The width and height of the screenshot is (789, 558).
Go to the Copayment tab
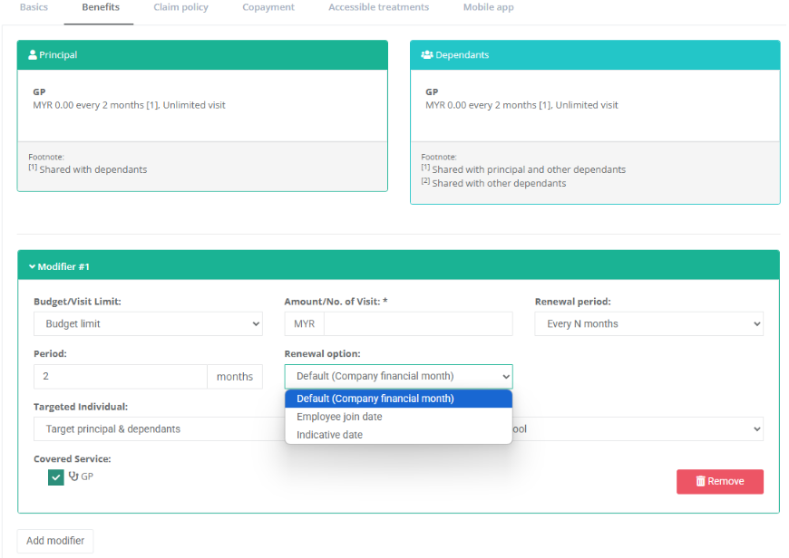[268, 7]
